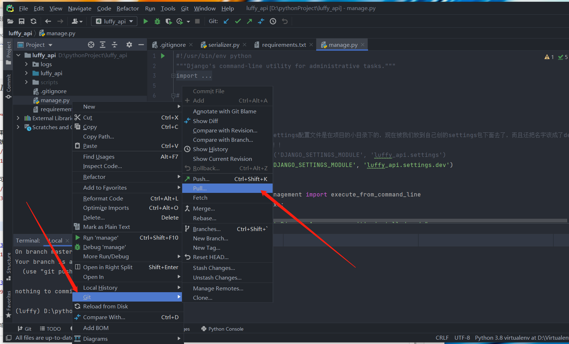569x344 pixels.
Task: Collapse the luffy_api root folder in the tree
Action: coord(18,55)
